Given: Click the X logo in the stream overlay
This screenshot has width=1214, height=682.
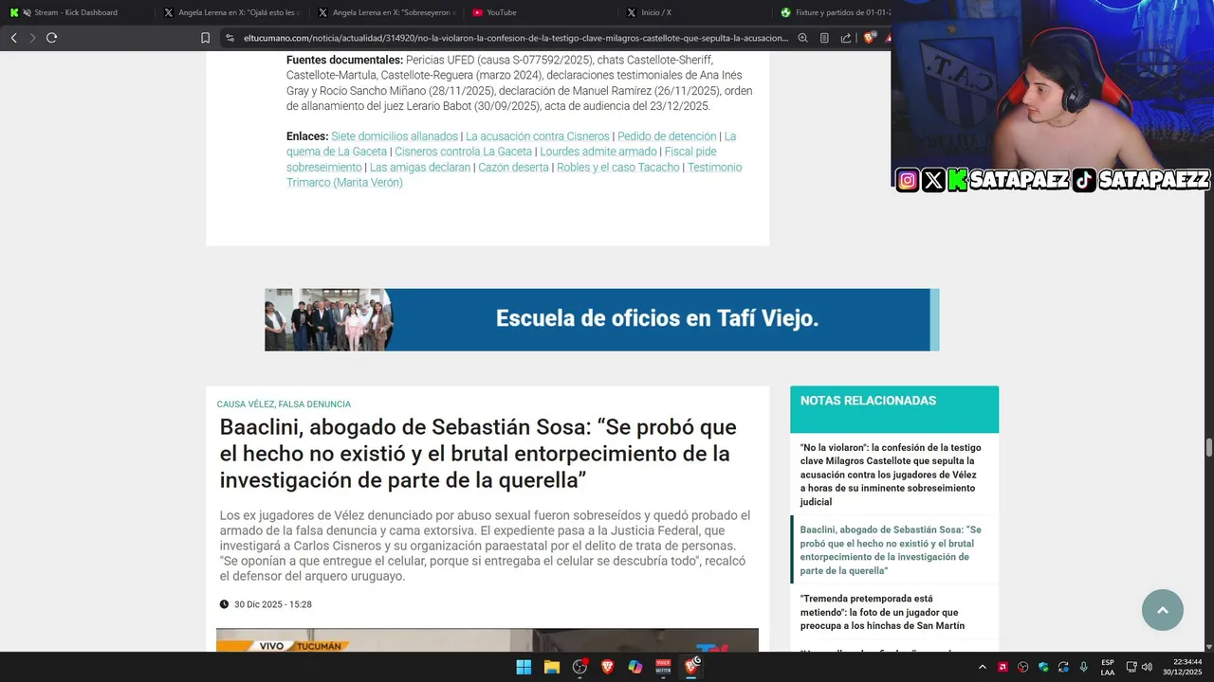Looking at the screenshot, I should tap(933, 180).
